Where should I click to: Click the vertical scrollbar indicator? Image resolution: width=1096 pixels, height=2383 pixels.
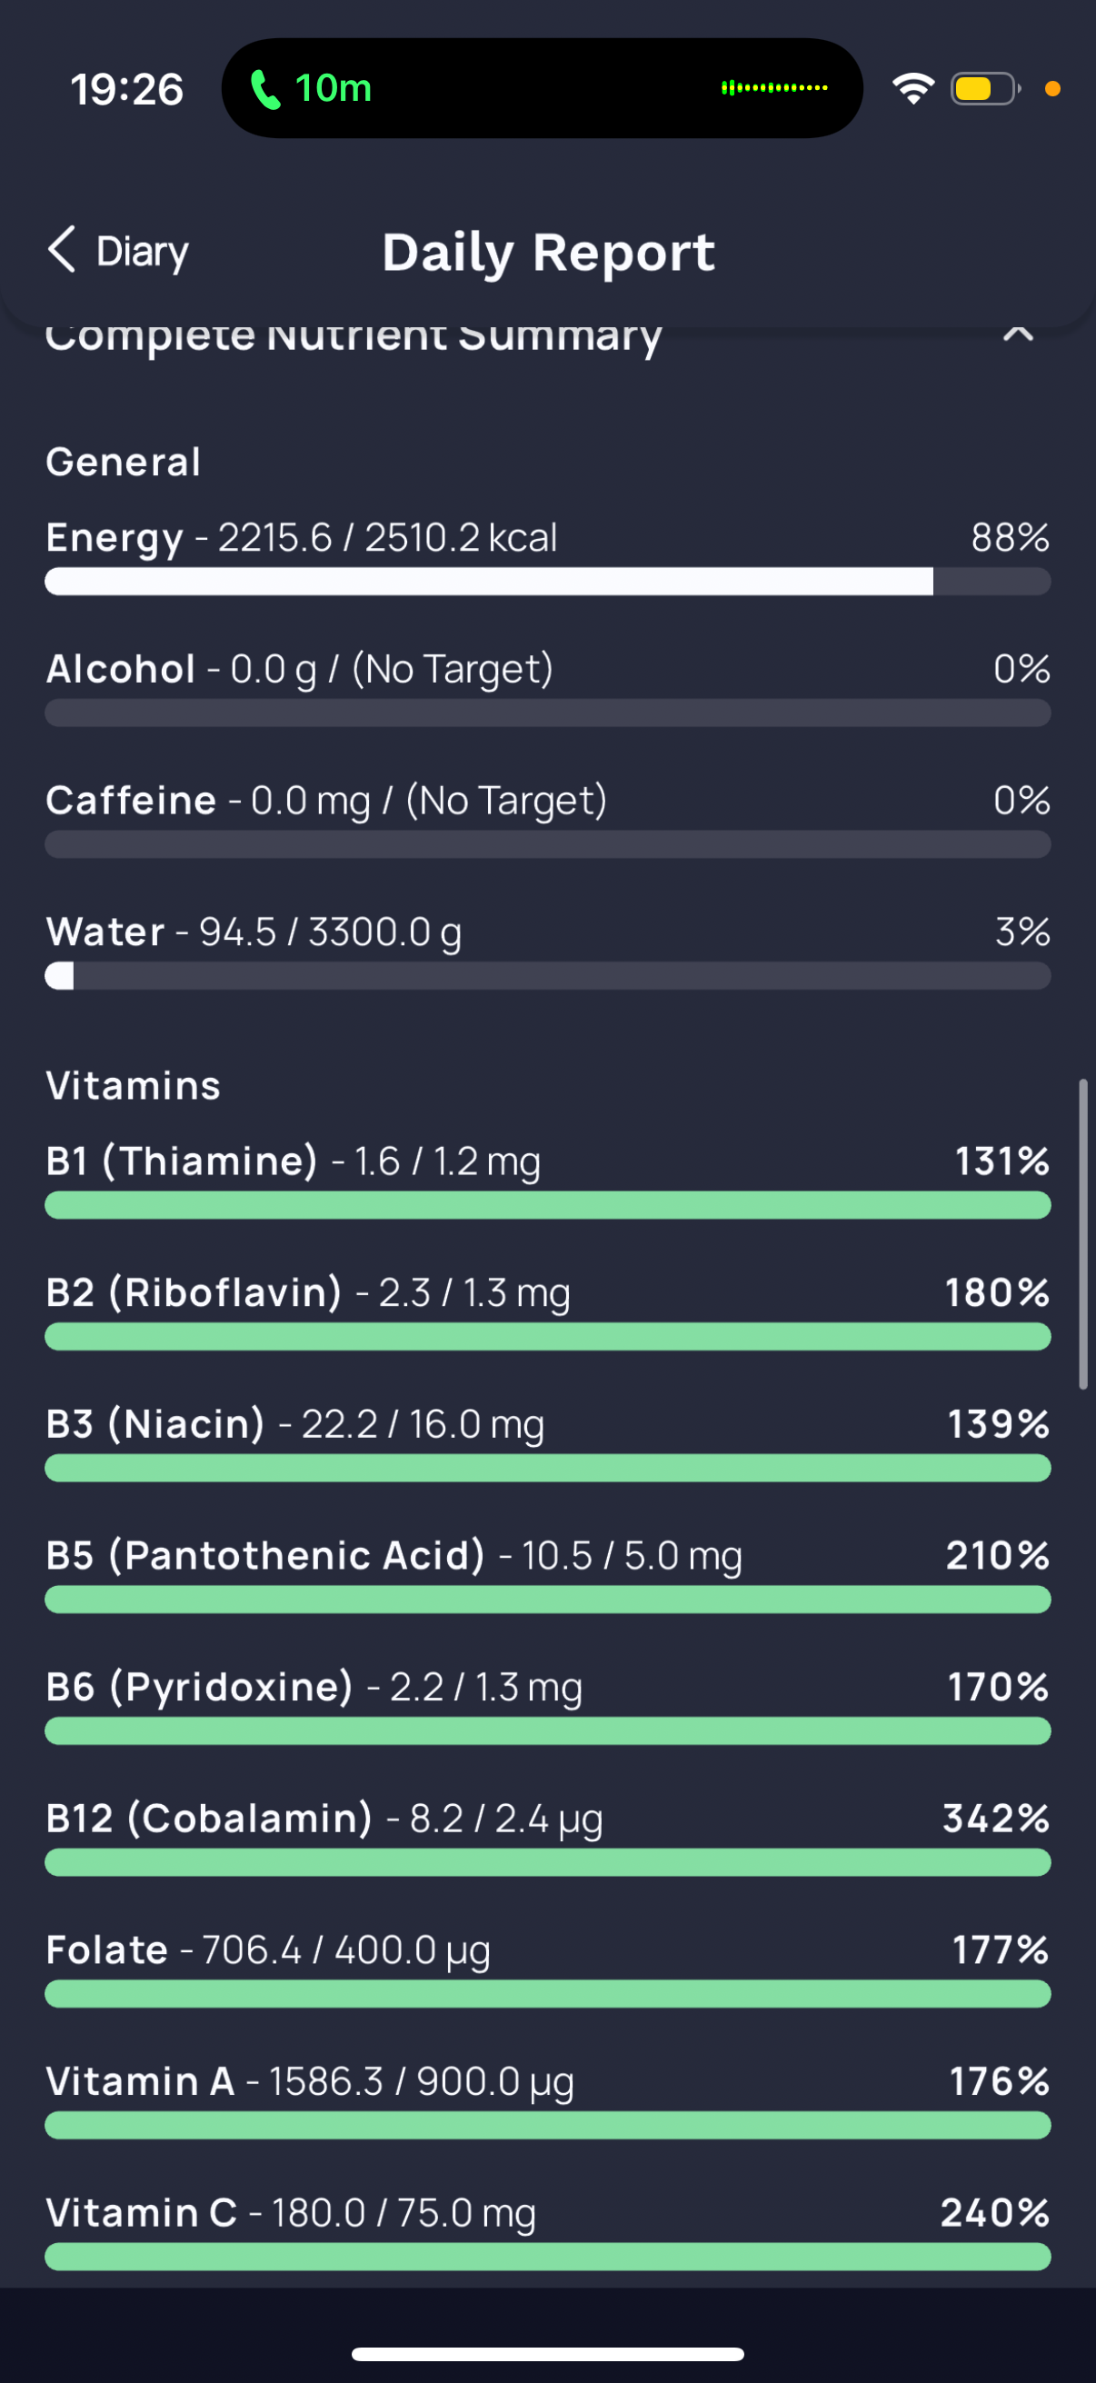pyautogui.click(x=1082, y=1234)
